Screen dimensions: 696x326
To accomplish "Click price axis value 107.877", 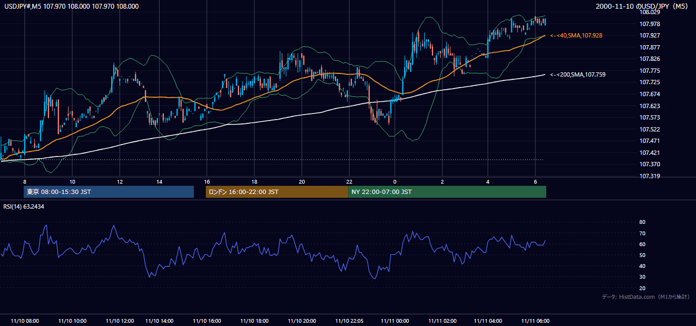I will [x=650, y=47].
